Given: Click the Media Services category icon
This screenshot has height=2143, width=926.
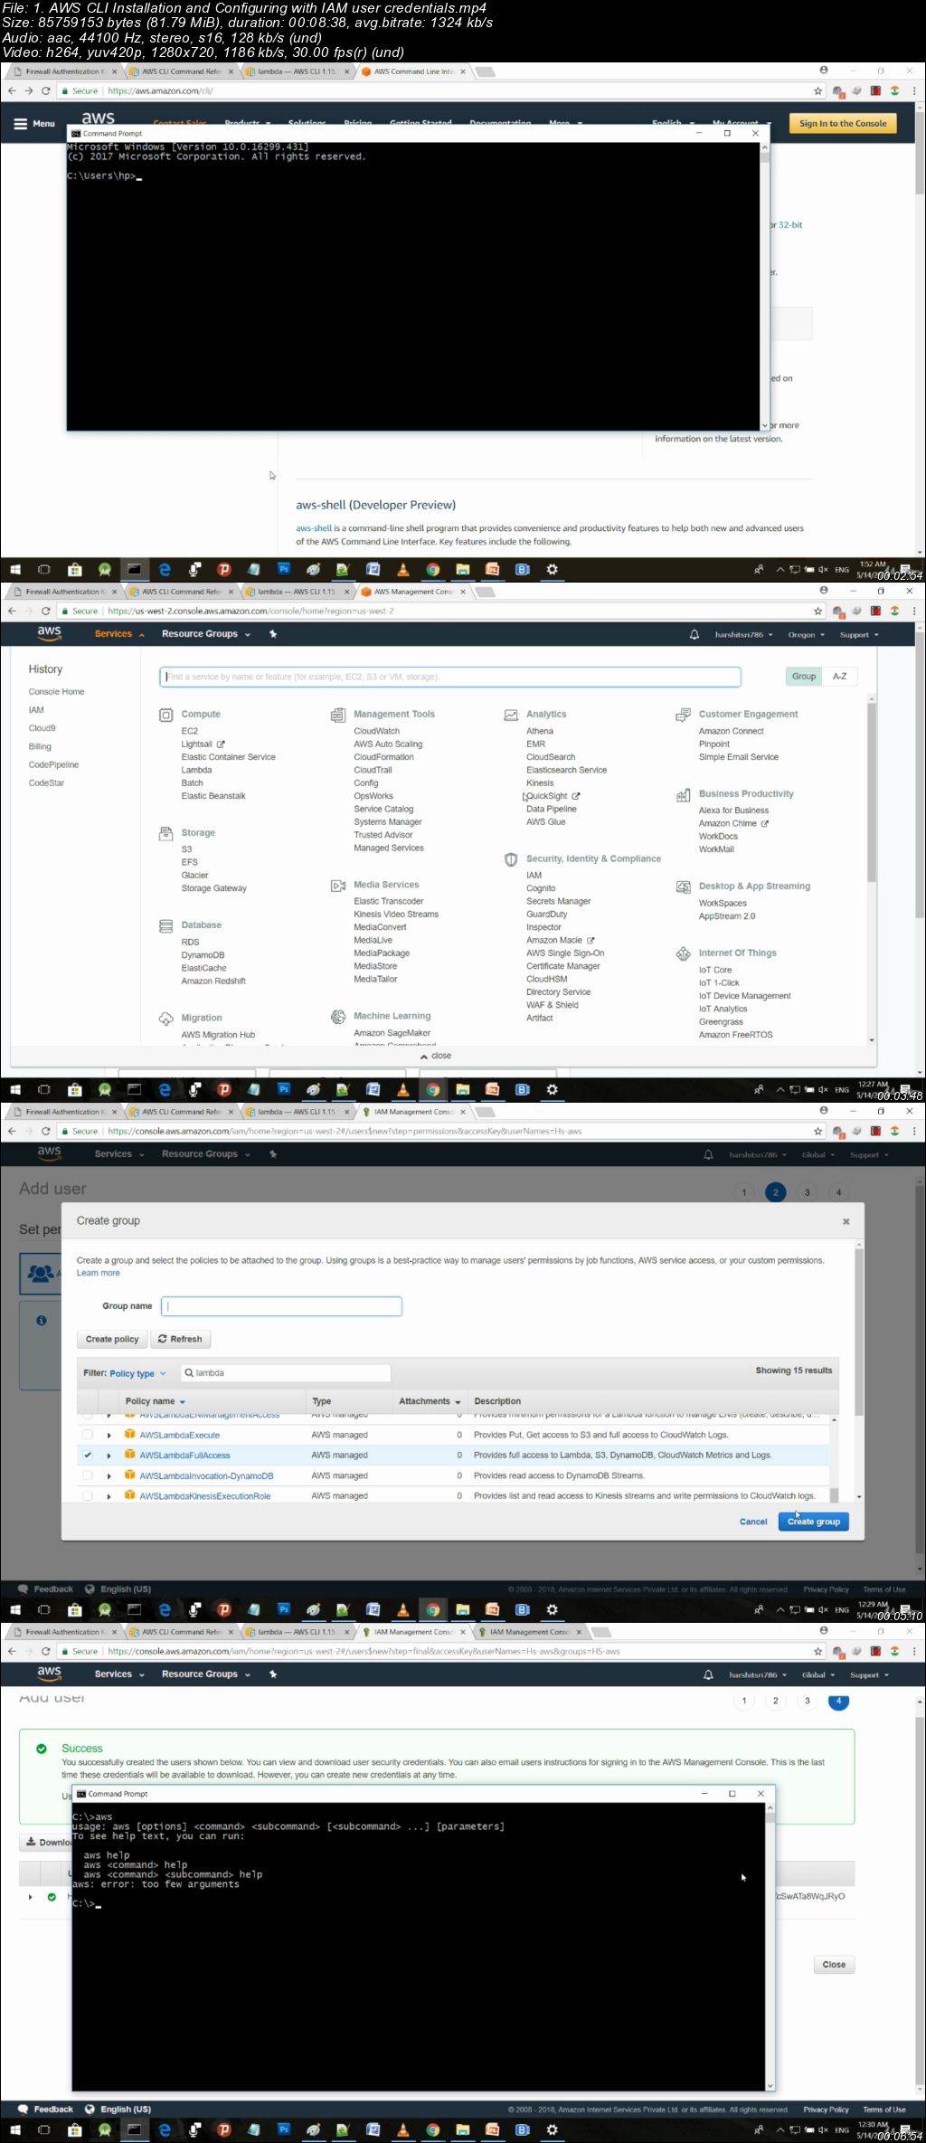Looking at the screenshot, I should (x=338, y=886).
